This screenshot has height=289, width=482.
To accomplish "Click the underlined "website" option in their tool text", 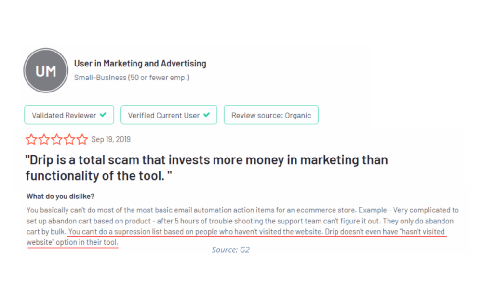I will [72, 242].
